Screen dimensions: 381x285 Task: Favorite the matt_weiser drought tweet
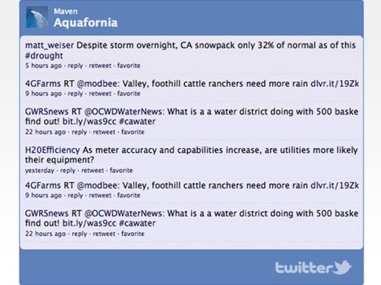pos(129,65)
